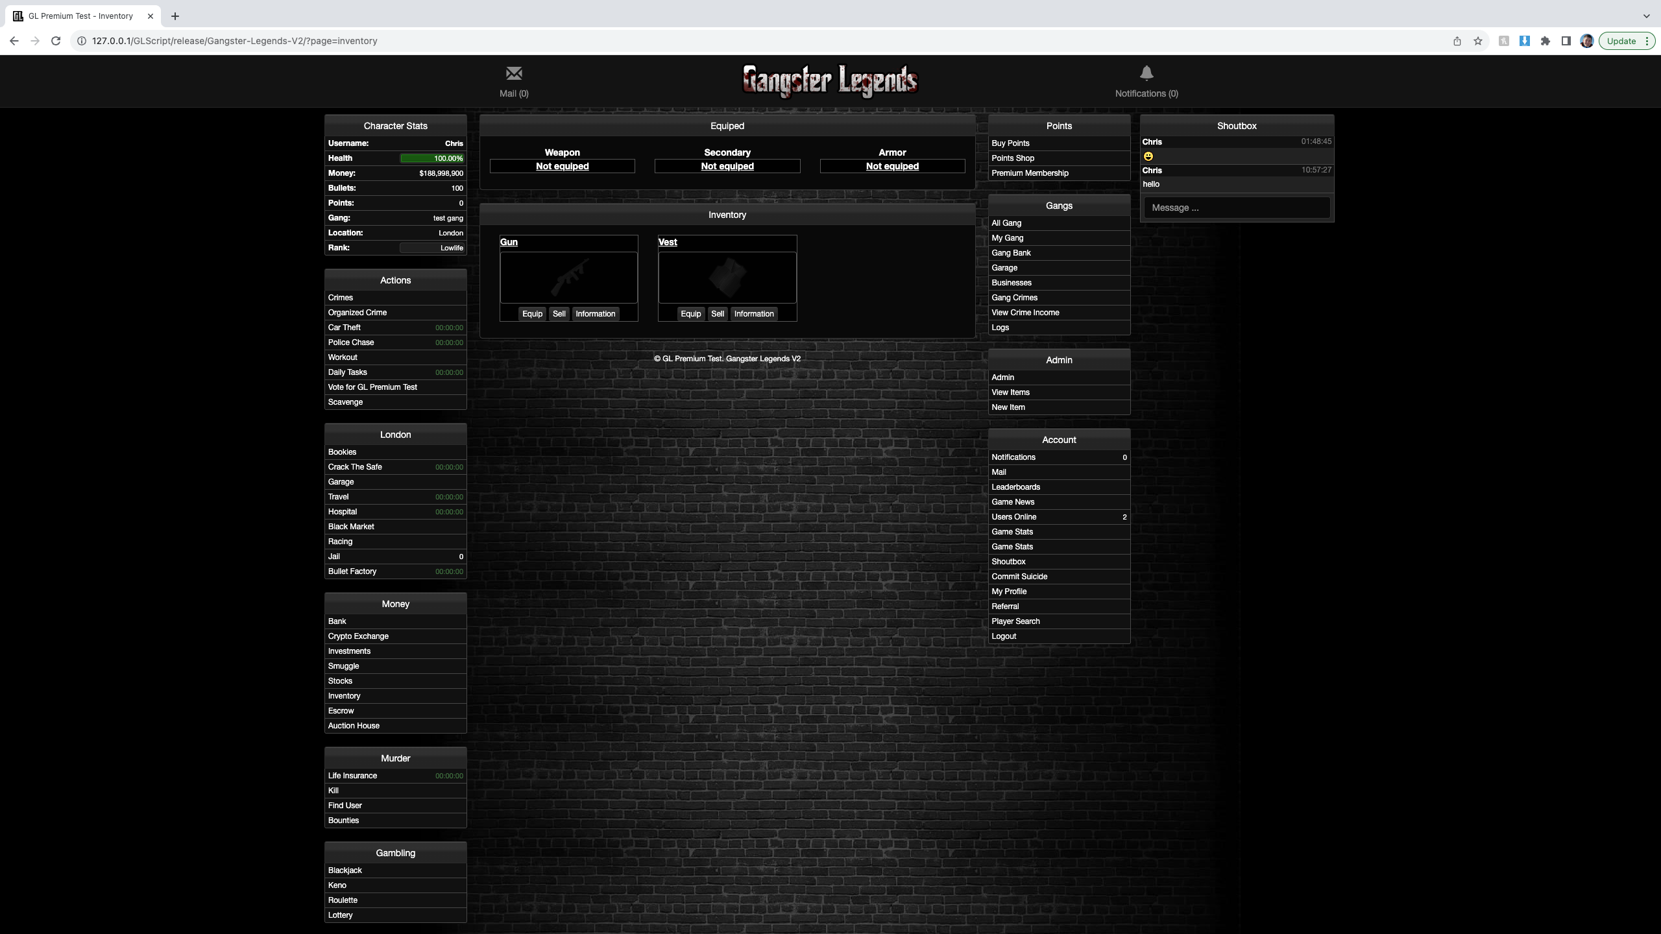
Task: Click the Vest thumbnail image
Action: coord(727,278)
